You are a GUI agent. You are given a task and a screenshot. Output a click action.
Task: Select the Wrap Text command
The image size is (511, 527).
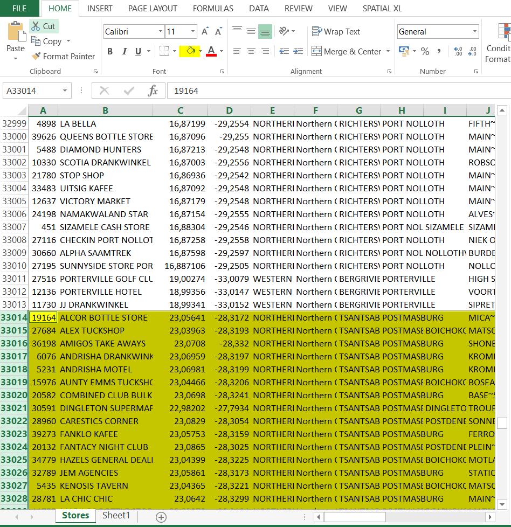[336, 31]
